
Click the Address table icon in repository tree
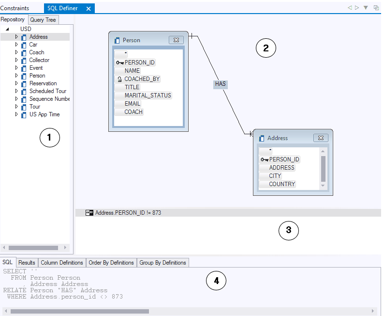pos(24,37)
